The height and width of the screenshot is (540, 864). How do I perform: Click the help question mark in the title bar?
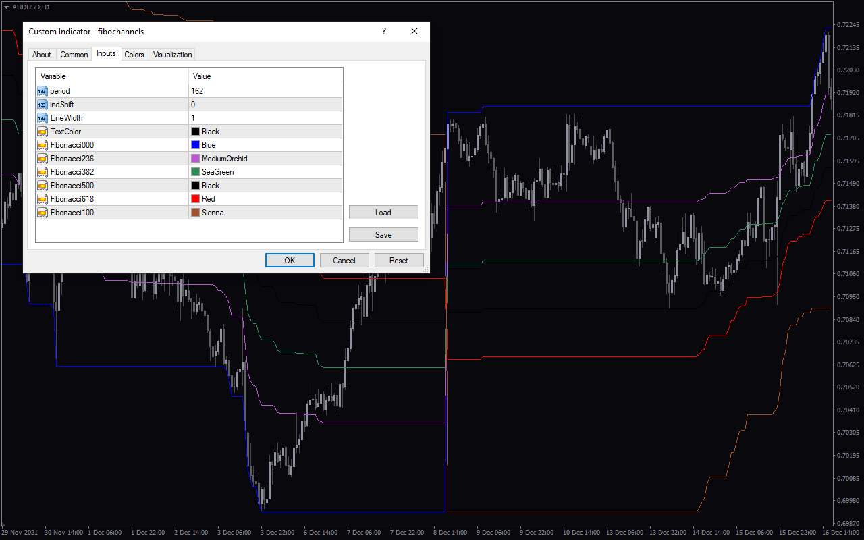click(x=384, y=31)
